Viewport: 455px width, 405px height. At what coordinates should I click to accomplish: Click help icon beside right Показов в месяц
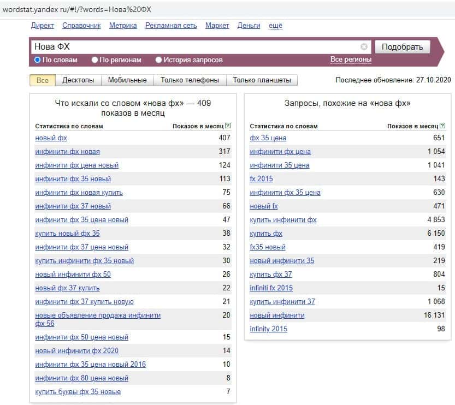pyautogui.click(x=442, y=126)
